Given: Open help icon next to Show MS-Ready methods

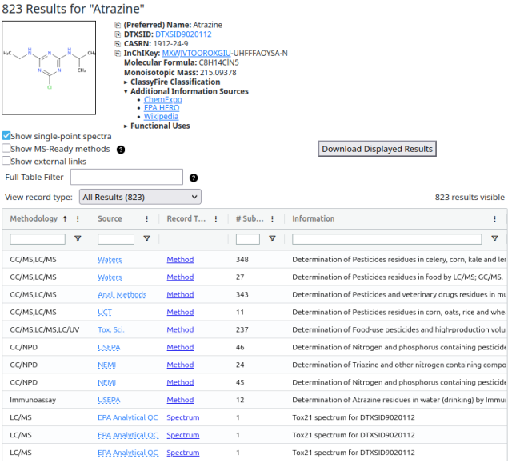Looking at the screenshot, I should (121, 150).
